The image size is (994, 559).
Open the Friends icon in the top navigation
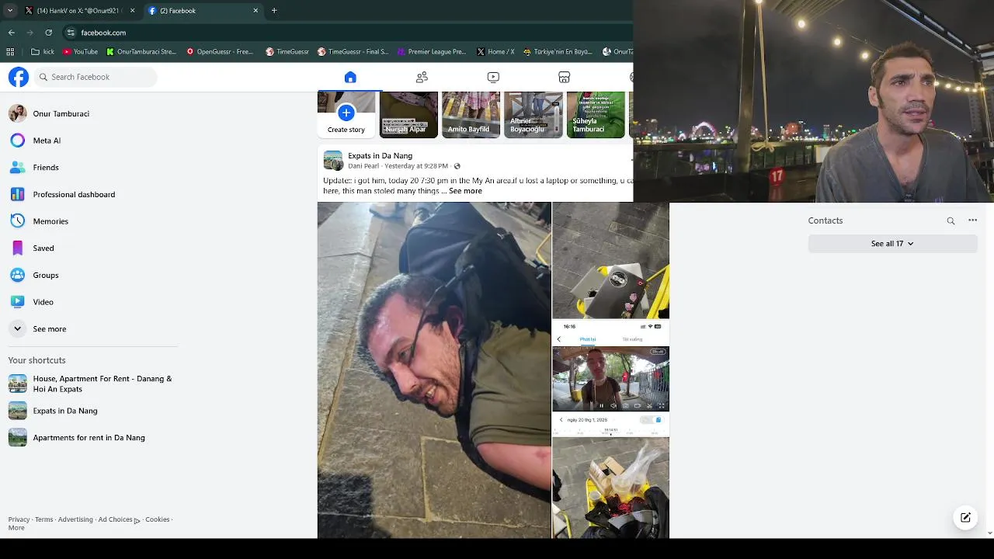[x=422, y=77]
